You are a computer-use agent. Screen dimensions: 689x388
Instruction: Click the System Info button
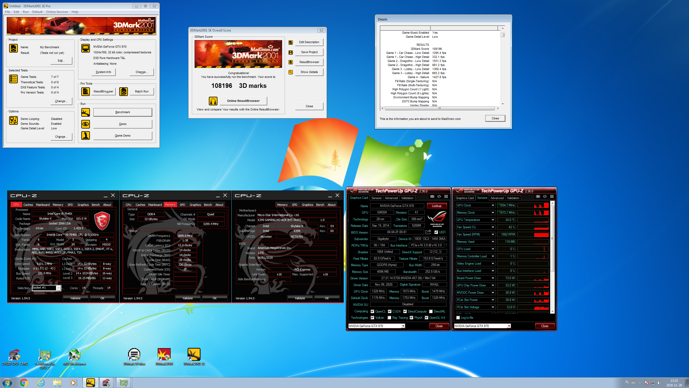(103, 72)
